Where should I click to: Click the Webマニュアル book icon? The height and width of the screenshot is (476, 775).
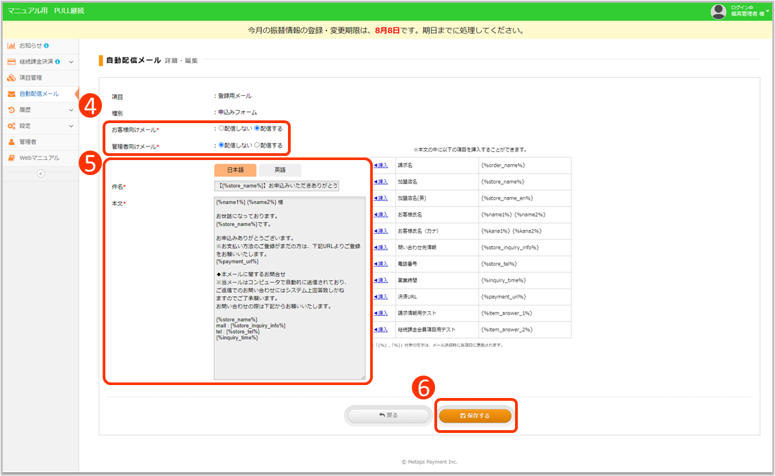(11, 158)
